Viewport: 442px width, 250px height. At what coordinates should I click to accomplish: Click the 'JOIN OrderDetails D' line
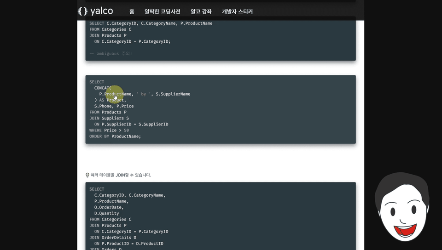coord(113,237)
